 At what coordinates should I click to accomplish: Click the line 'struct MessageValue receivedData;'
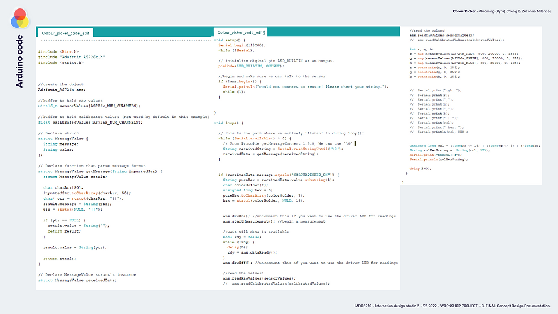click(x=77, y=280)
